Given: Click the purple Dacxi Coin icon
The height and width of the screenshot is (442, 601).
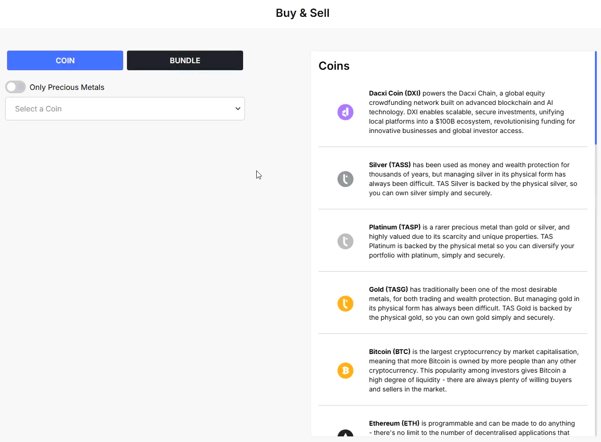Looking at the screenshot, I should tap(345, 112).
